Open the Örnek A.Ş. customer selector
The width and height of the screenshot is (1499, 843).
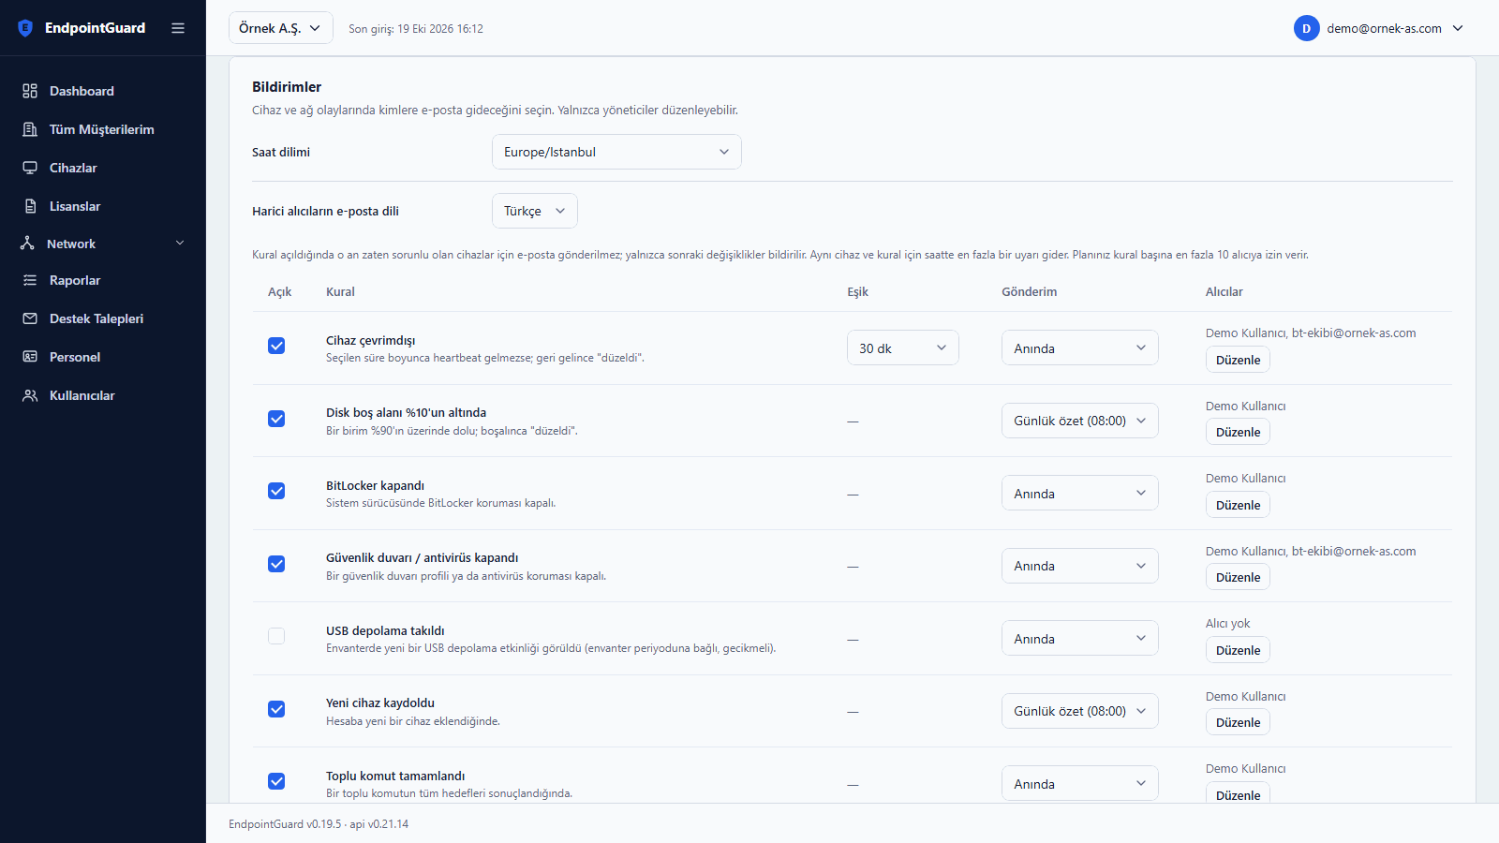pos(281,28)
